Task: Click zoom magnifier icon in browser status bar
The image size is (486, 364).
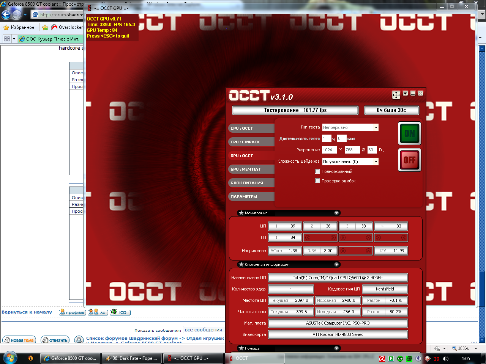Action: [454, 348]
